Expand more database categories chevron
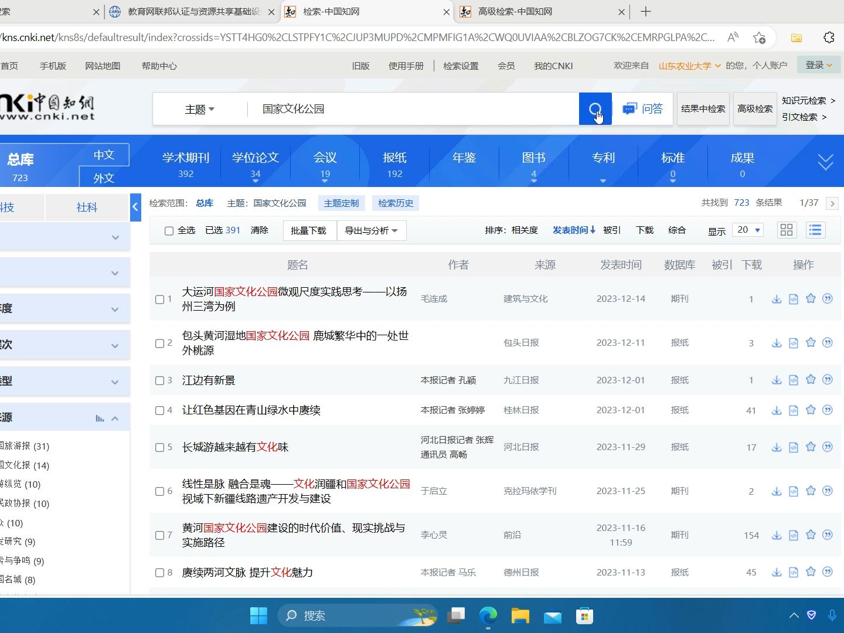 (825, 162)
